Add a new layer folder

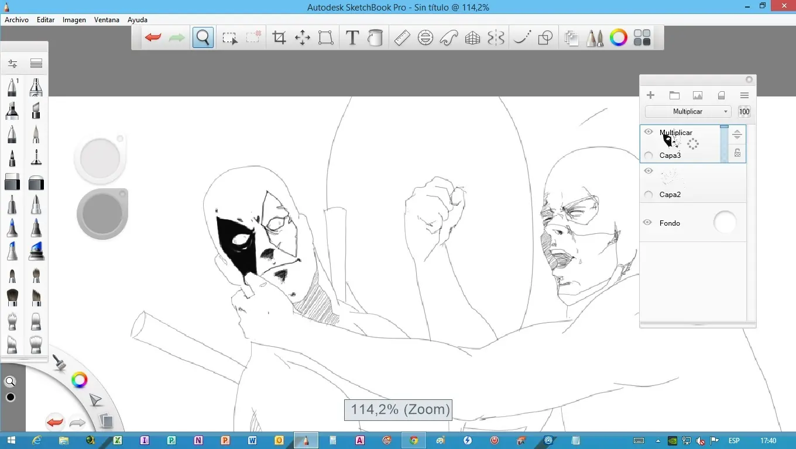pos(674,95)
